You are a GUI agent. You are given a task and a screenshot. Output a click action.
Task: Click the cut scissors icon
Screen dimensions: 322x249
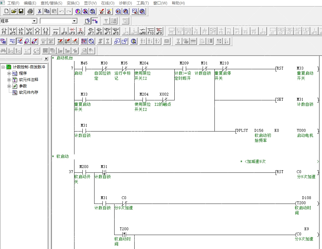(x=39, y=11)
